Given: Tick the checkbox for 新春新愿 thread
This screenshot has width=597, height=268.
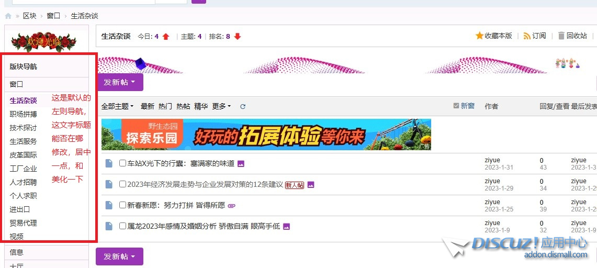Looking at the screenshot, I should [x=122, y=205].
